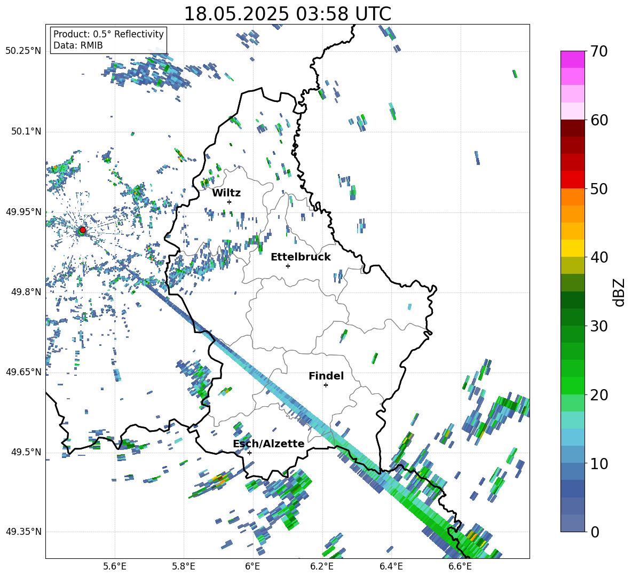This screenshot has height=577, width=632.
Task: Click the Ettelbruck station cross marker
Action: pyautogui.click(x=288, y=266)
